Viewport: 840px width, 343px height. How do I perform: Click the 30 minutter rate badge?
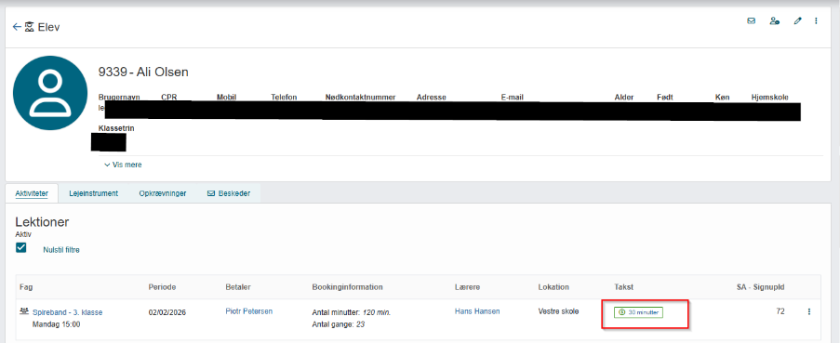[638, 312]
